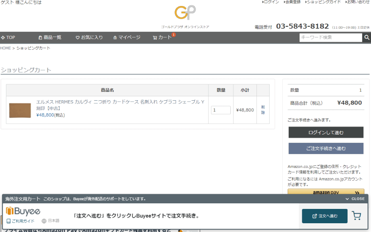Click the キーワード検索 search field
This screenshot has width=371, height=232.
pos(330,37)
